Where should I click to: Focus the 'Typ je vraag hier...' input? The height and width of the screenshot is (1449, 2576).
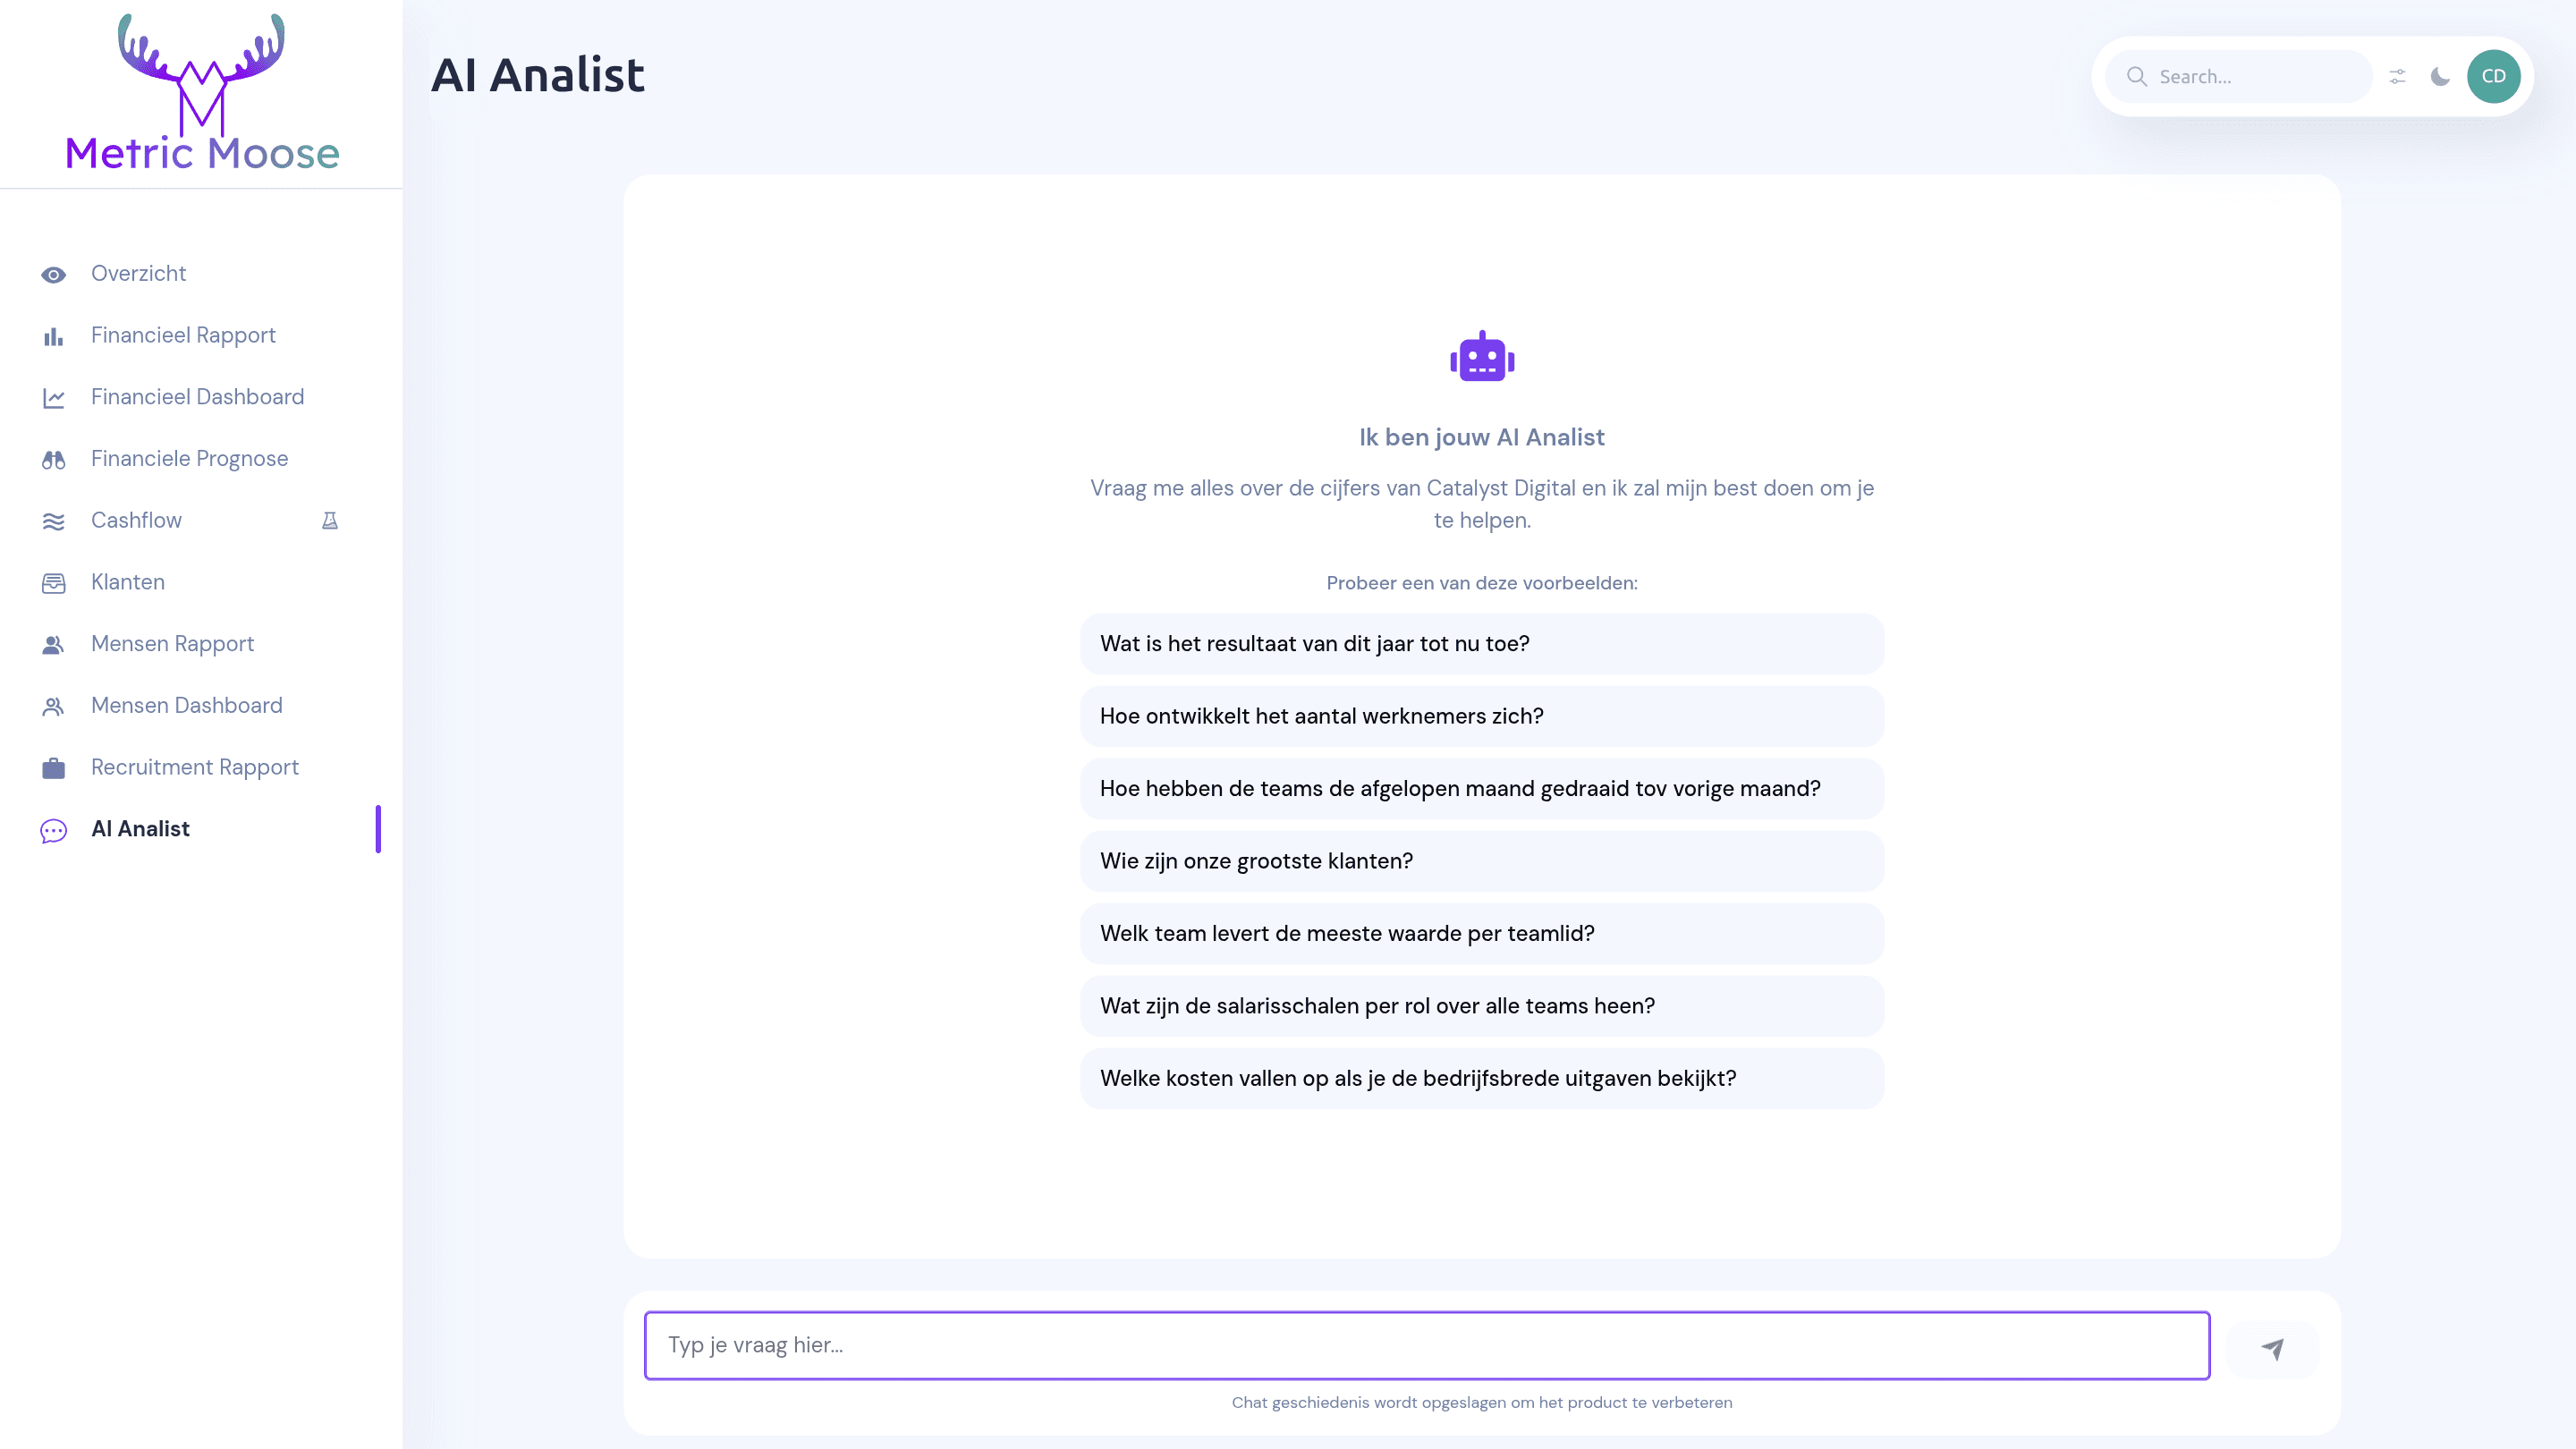pyautogui.click(x=1427, y=1346)
